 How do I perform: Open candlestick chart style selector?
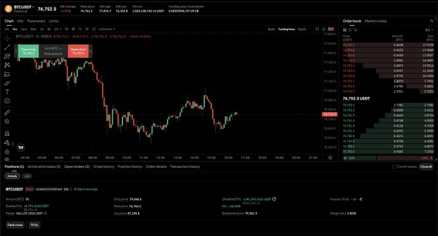coord(67,29)
